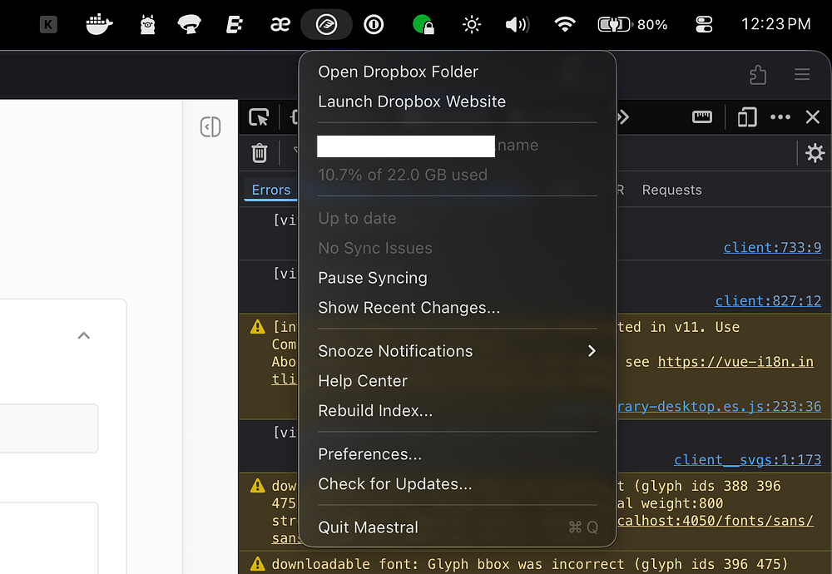Open the Docker whale menu bar icon
The image size is (832, 574).
point(99,24)
